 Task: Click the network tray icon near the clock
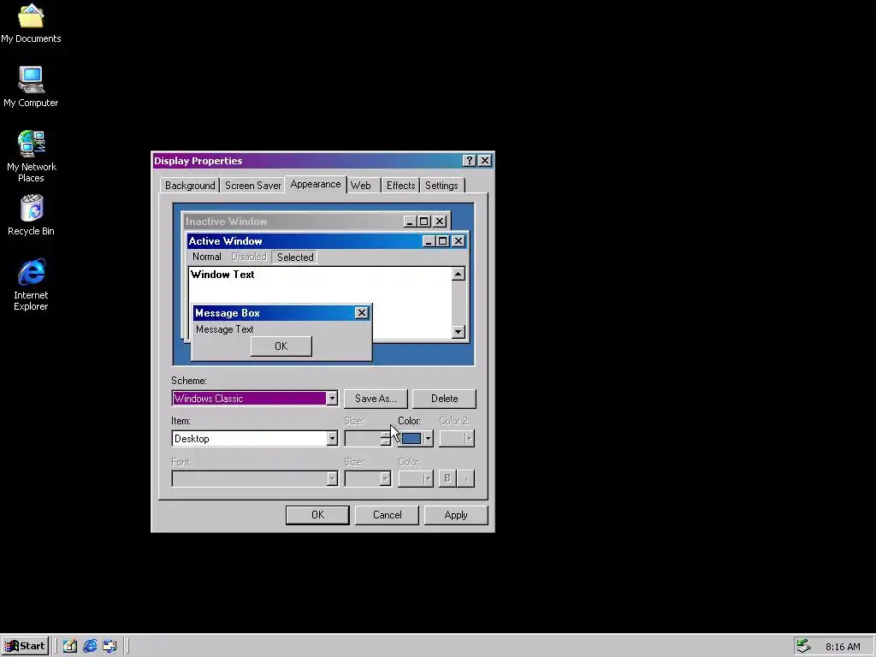coord(804,646)
